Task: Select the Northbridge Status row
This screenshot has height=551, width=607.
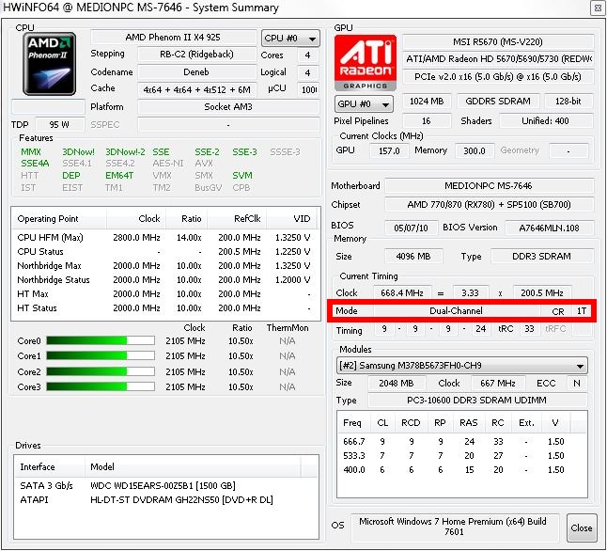Action: pyautogui.click(x=165, y=279)
